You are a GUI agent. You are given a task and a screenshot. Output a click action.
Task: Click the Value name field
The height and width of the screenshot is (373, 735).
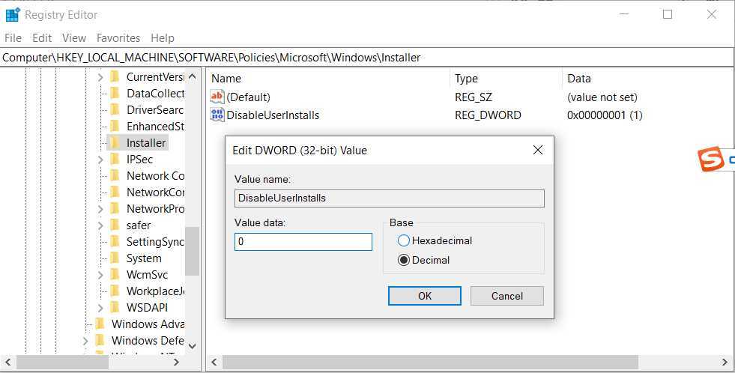coord(390,198)
